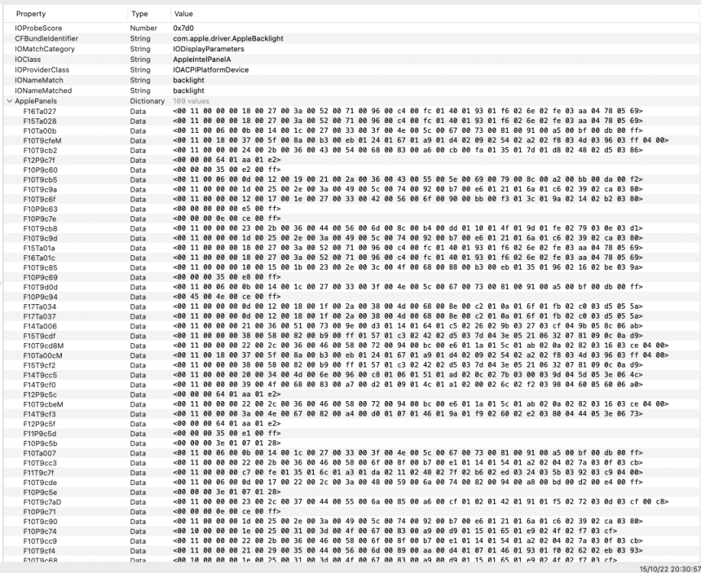
Task: Select the F17Ta034 entry
Action: [x=40, y=307]
